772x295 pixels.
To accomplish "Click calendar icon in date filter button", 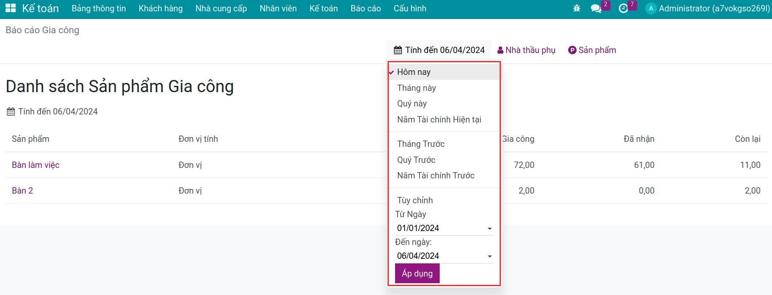I will tap(398, 50).
